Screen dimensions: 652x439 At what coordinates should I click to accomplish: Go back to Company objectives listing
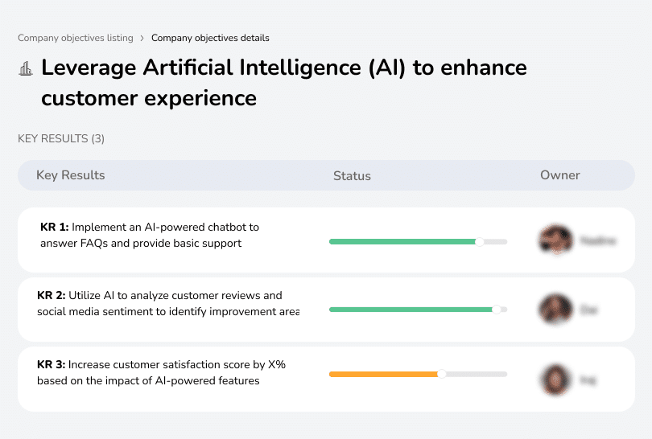tap(76, 38)
